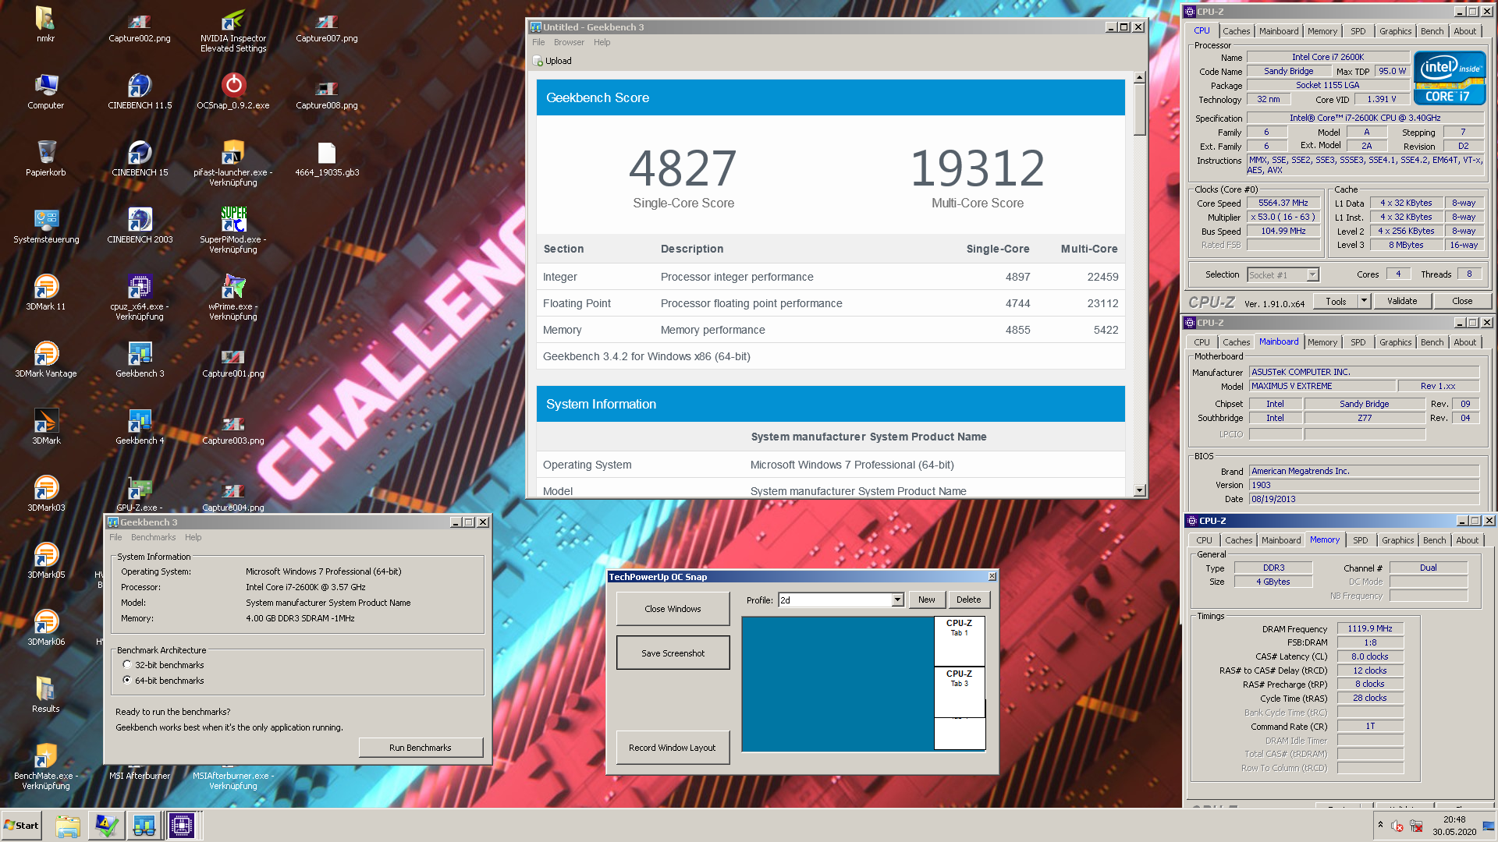This screenshot has height=842, width=1498.
Task: Open Socket #1 selection dropdown
Action: (x=1312, y=274)
